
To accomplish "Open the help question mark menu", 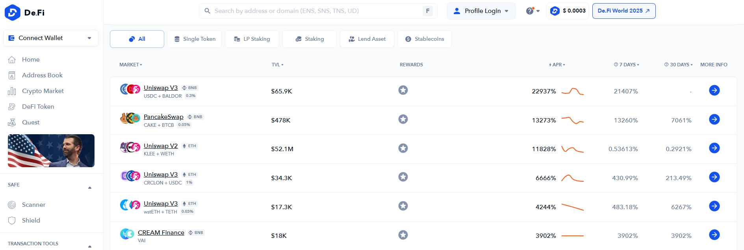I will coord(532,11).
